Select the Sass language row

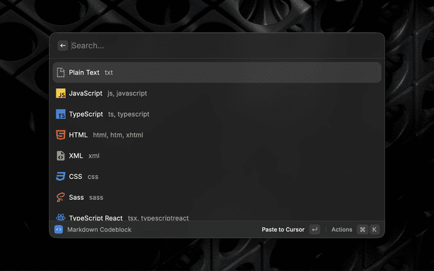[x=217, y=197]
